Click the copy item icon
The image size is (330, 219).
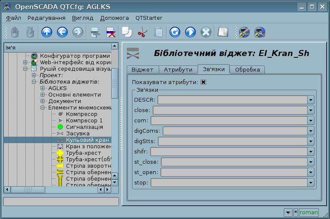tap(126, 32)
